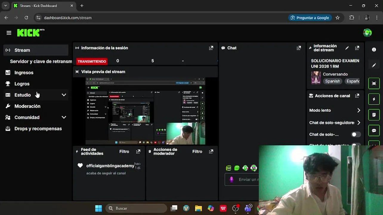Select the fourth emote with headphones
This screenshot has height=215, width=383.
tap(254, 168)
